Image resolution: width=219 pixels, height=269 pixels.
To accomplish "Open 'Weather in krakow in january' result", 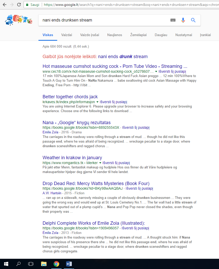I will pos(72,157).
